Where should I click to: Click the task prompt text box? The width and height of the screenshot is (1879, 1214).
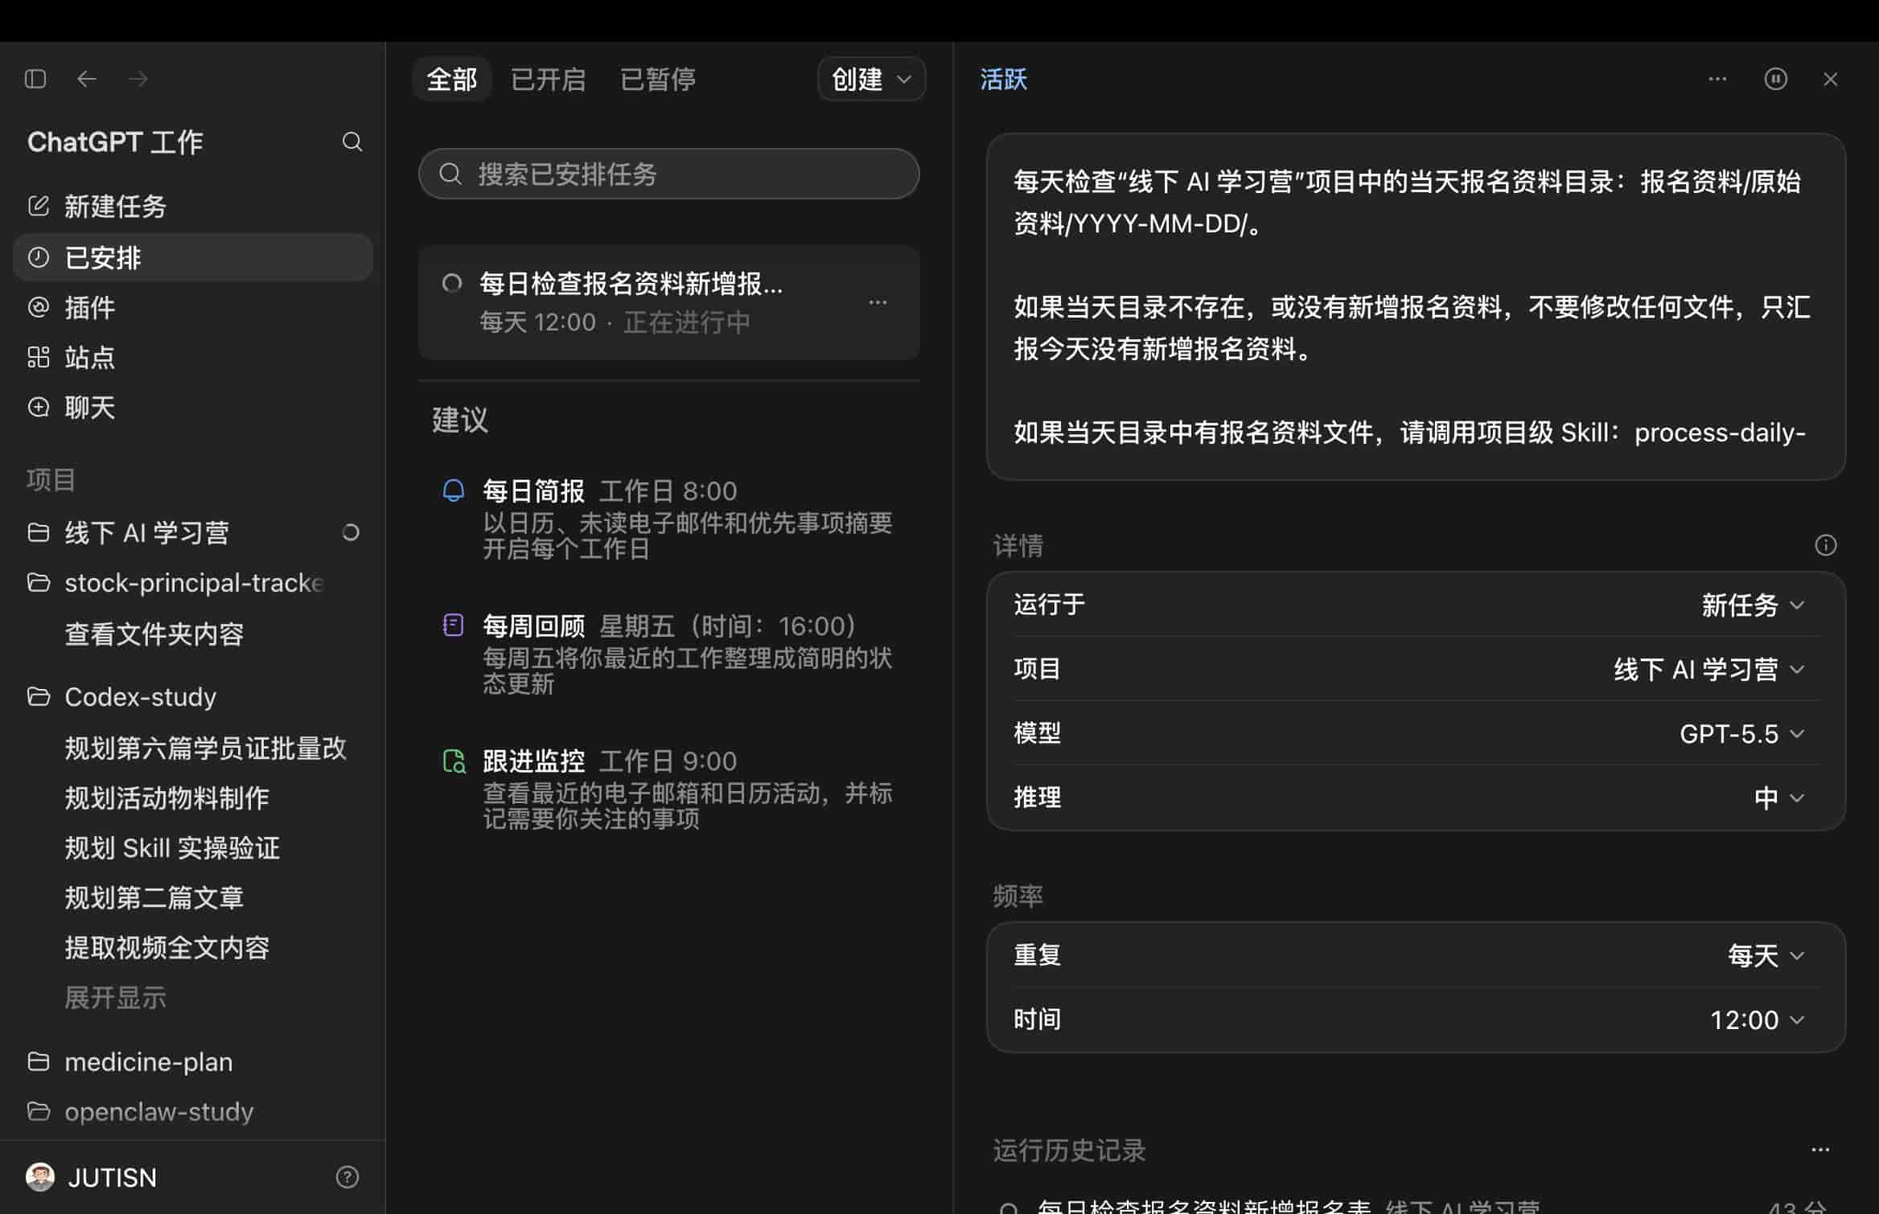[x=1416, y=306]
